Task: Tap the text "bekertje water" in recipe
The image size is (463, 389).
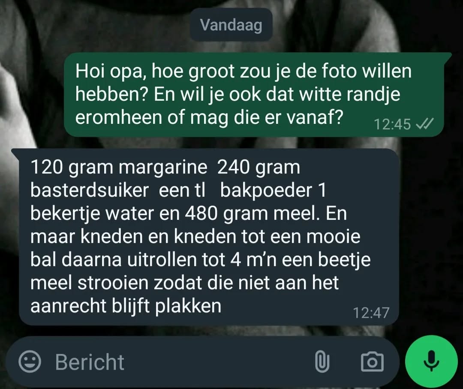Action: coord(92,214)
